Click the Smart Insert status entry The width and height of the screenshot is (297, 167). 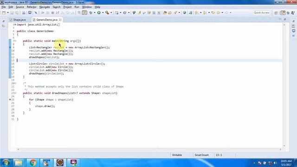(x=201, y=155)
